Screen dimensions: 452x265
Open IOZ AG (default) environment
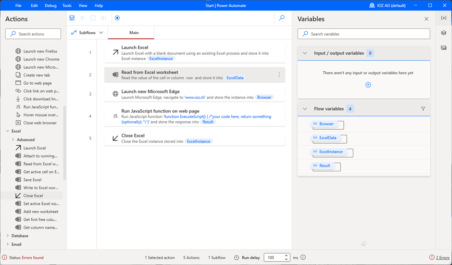click(387, 5)
